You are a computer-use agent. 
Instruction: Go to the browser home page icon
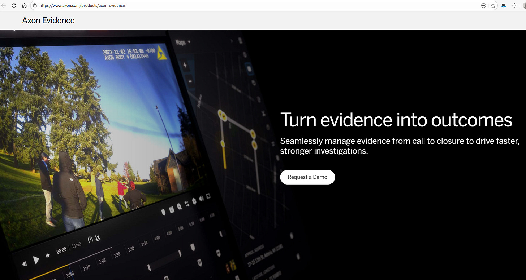pos(24,5)
